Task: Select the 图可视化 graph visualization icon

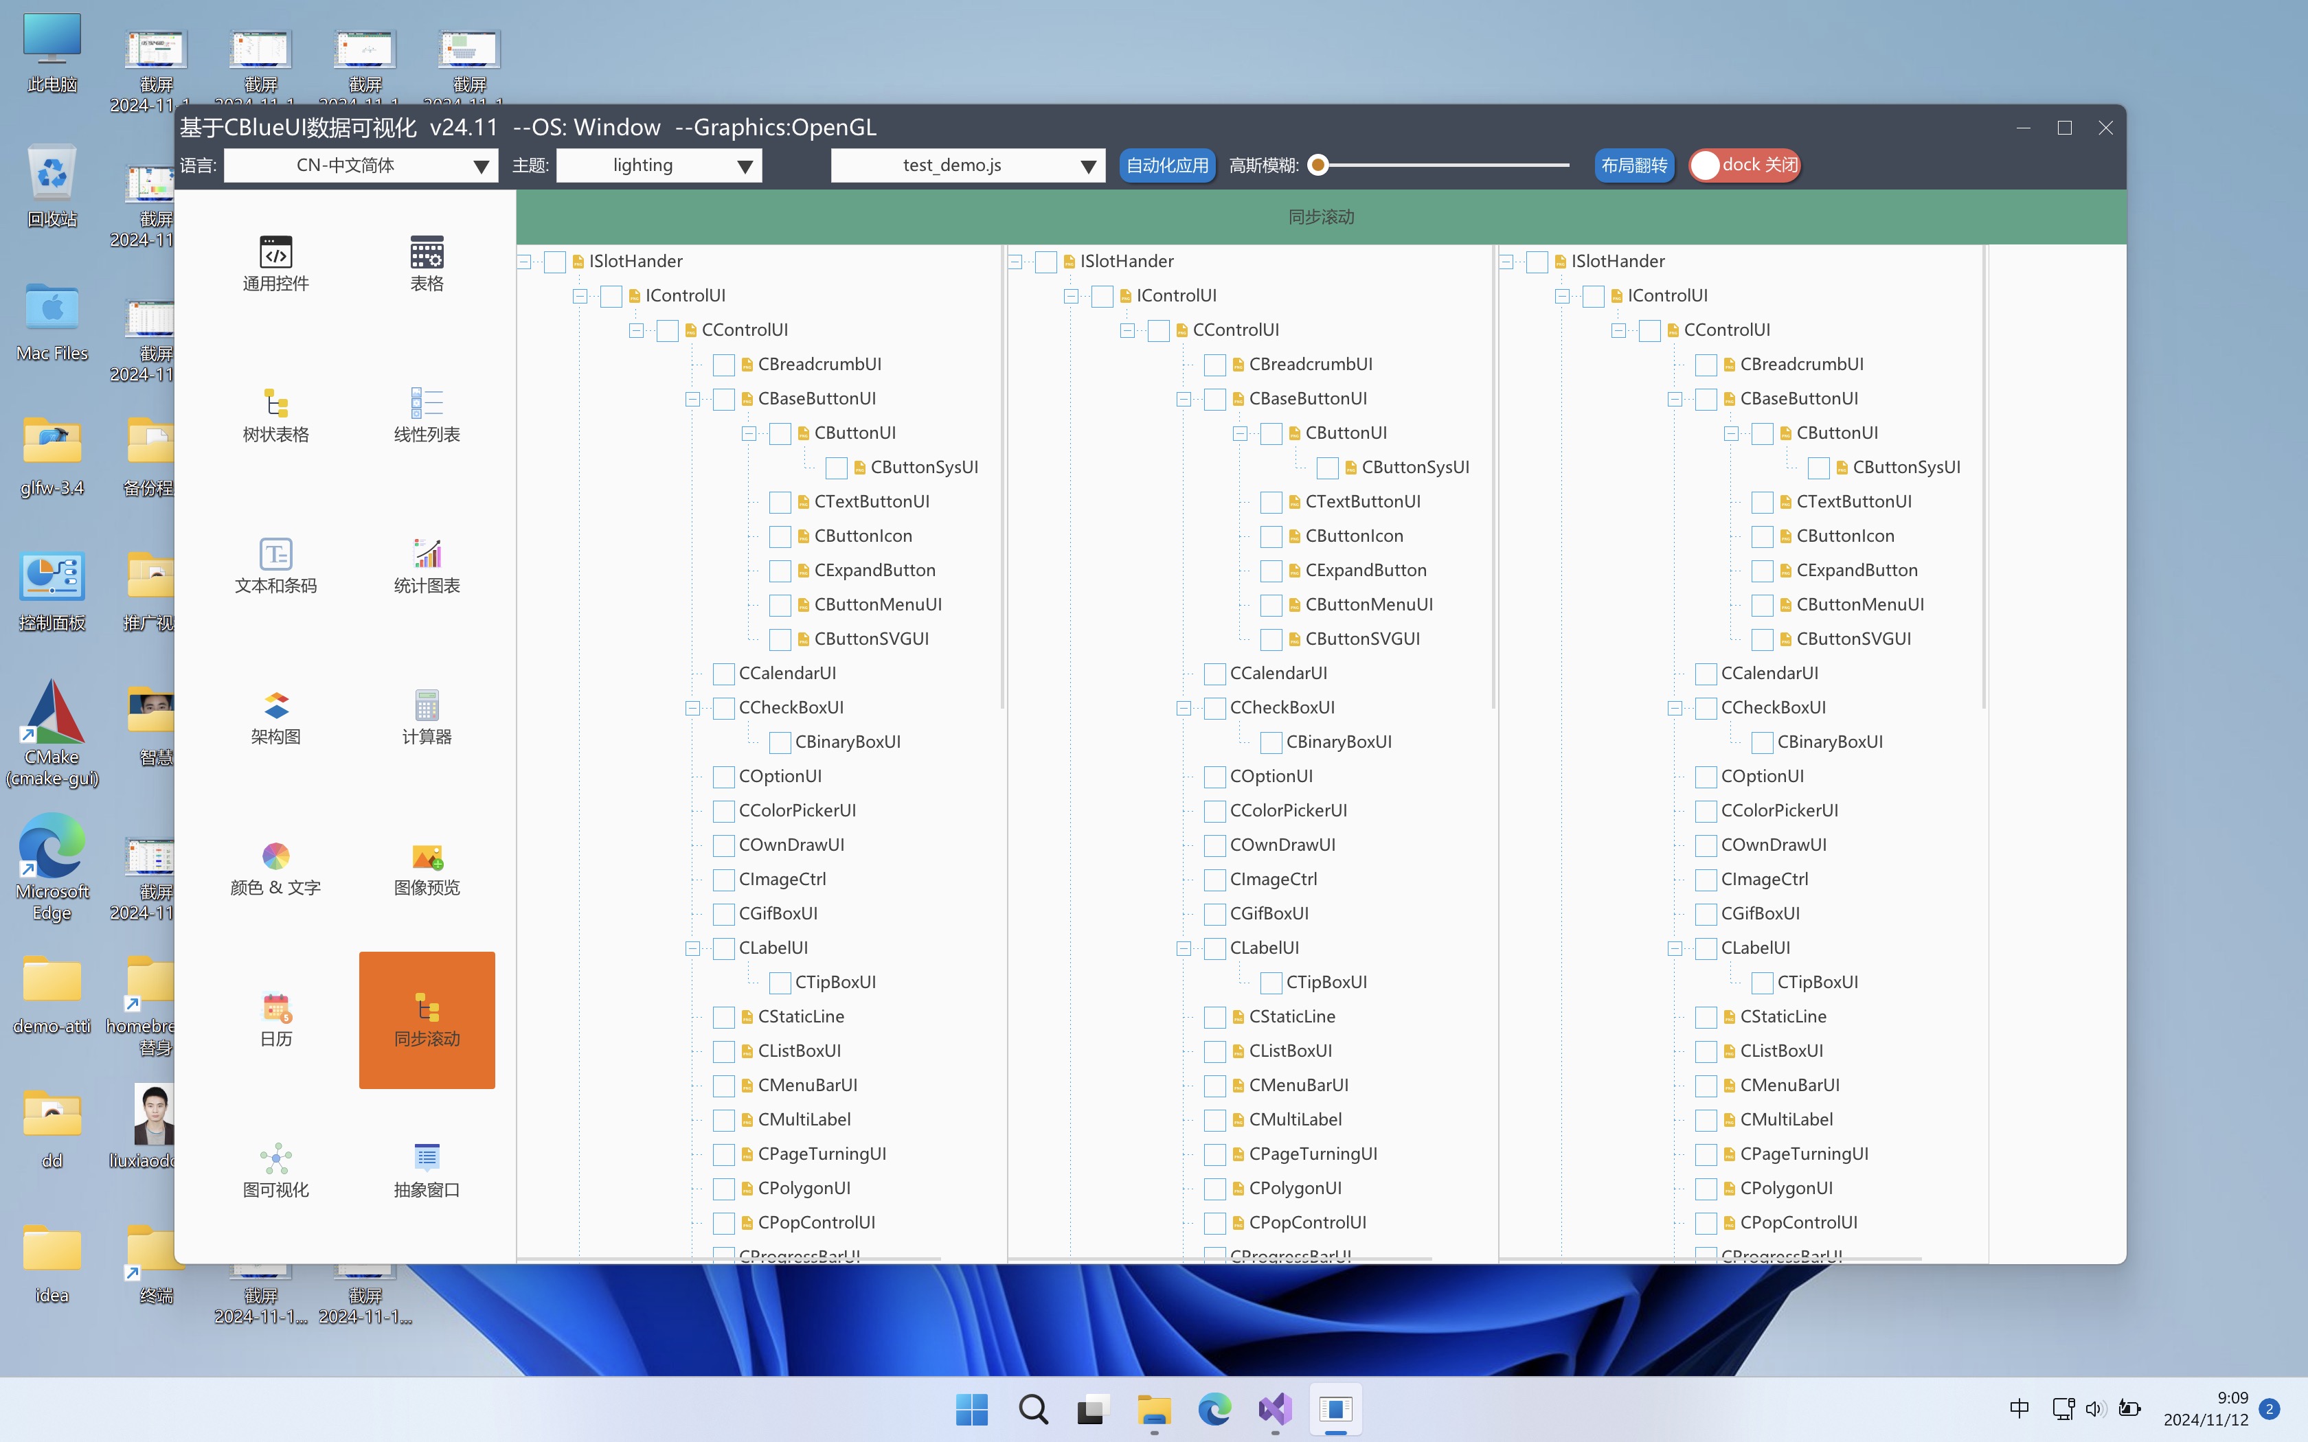Action: point(275,1169)
